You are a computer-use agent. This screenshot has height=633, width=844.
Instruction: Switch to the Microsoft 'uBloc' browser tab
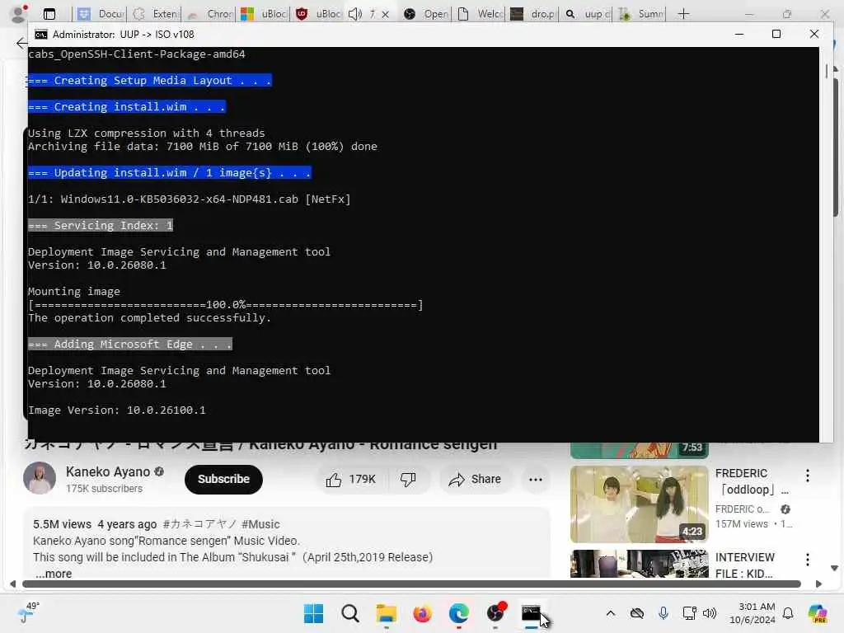264,14
